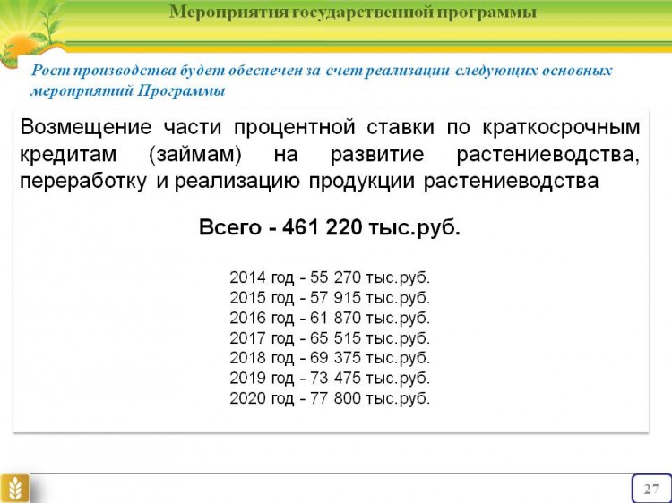Select the text 'Всего - 461 220 тыс.руб.'
This screenshot has width=672, height=503.
click(329, 227)
